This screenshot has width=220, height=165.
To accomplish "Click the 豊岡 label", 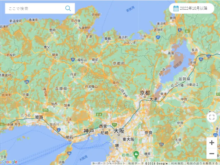I will click(x=52, y=30).
